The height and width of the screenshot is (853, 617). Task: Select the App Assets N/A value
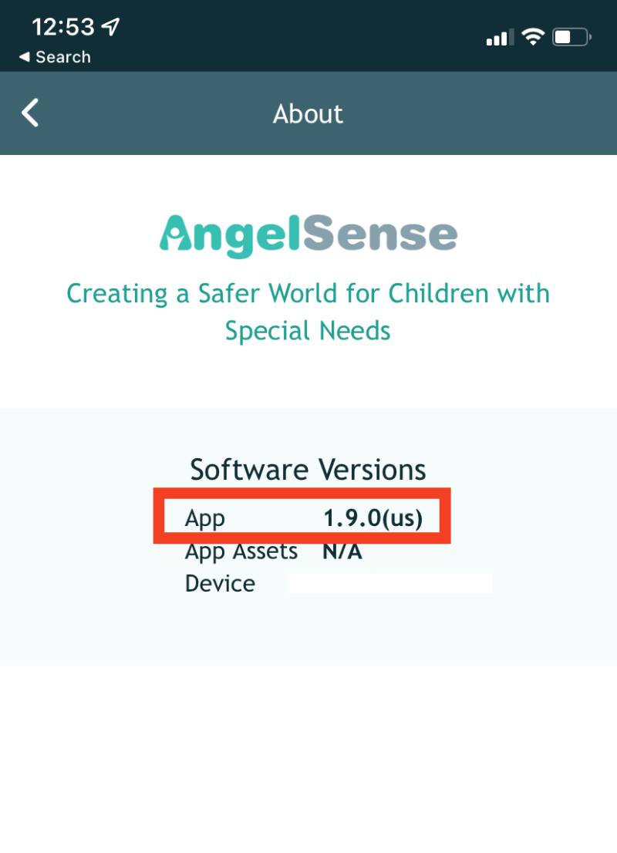[342, 551]
